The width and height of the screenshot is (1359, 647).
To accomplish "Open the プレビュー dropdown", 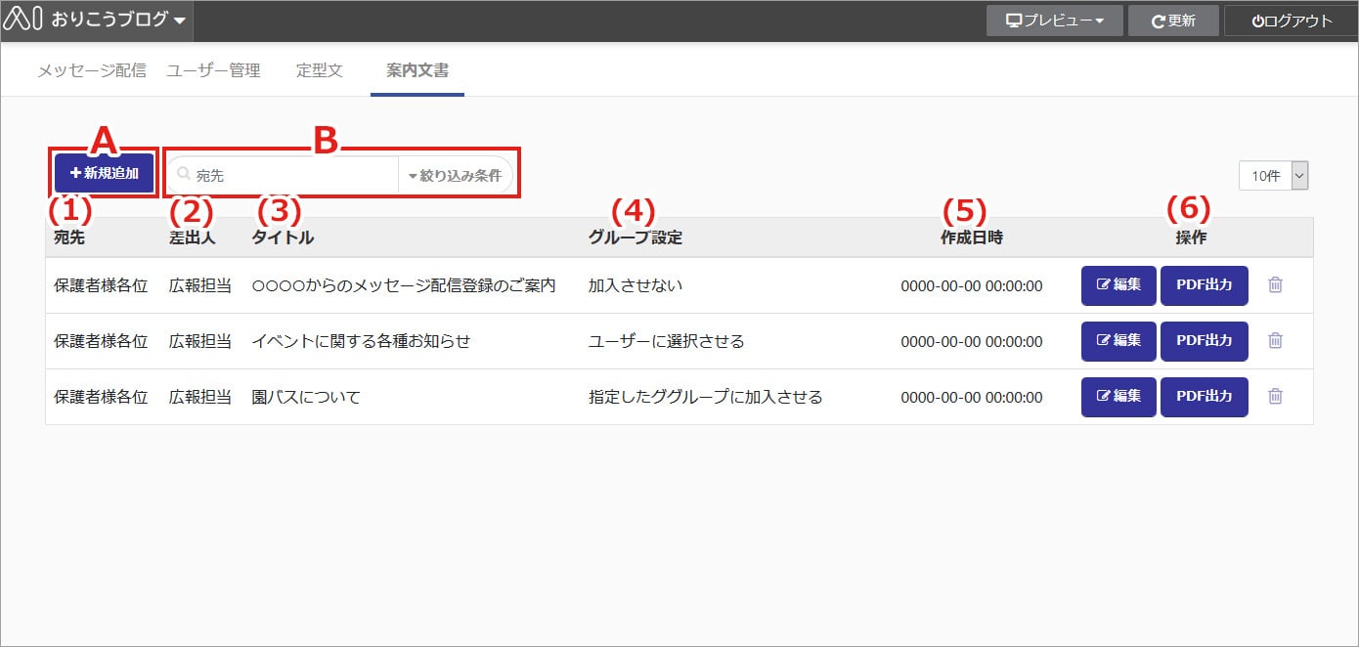I will pyautogui.click(x=1055, y=21).
